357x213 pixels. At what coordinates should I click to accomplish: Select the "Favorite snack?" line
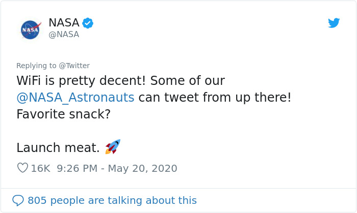[63, 114]
